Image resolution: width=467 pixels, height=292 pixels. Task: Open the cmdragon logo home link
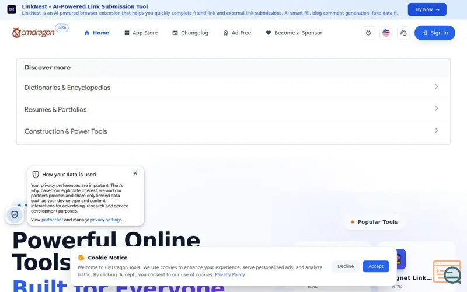click(x=33, y=33)
